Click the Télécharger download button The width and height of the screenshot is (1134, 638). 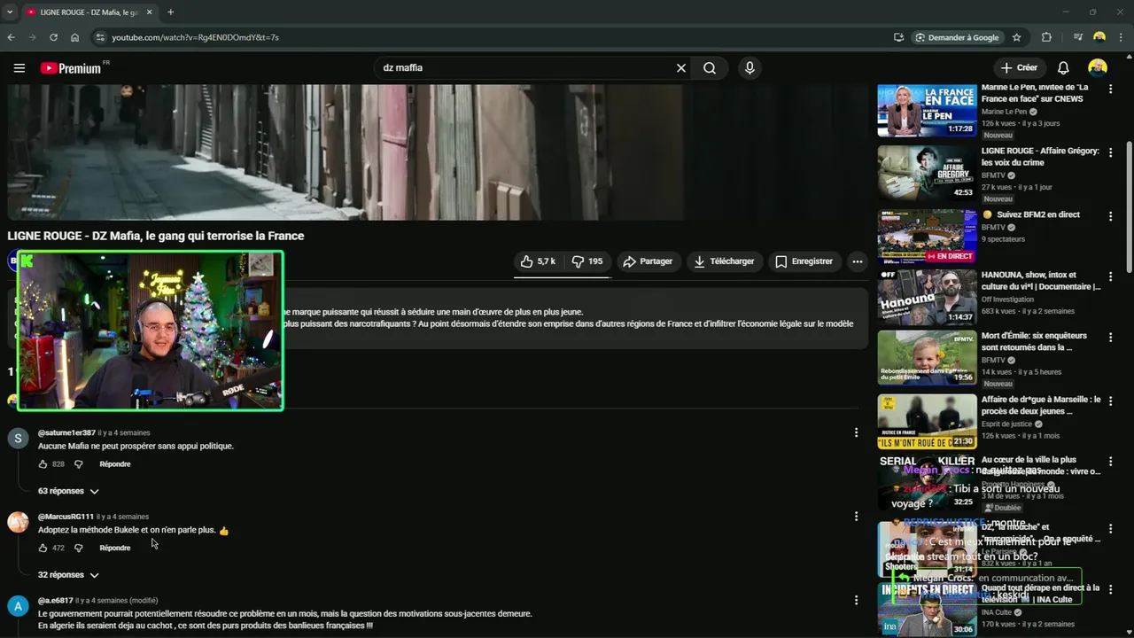(724, 261)
